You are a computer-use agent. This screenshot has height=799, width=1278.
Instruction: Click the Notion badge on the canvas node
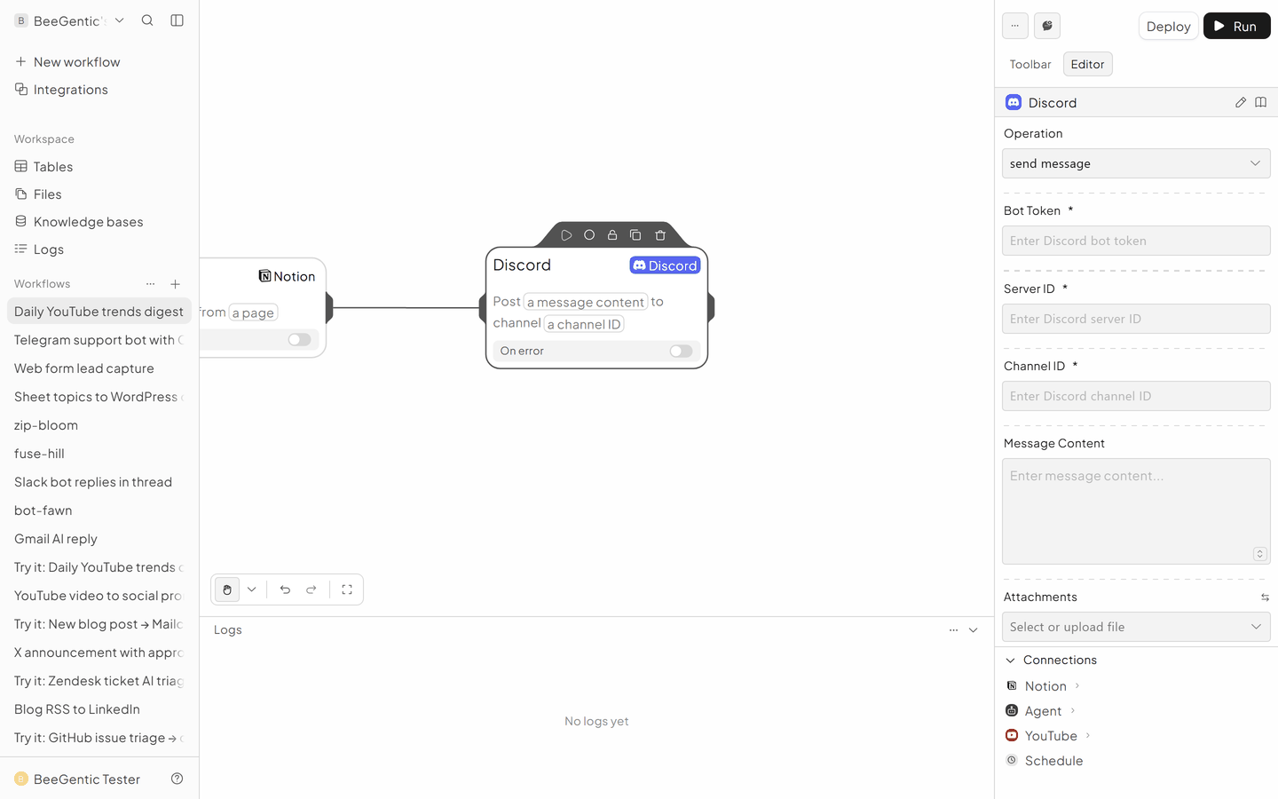tap(287, 276)
